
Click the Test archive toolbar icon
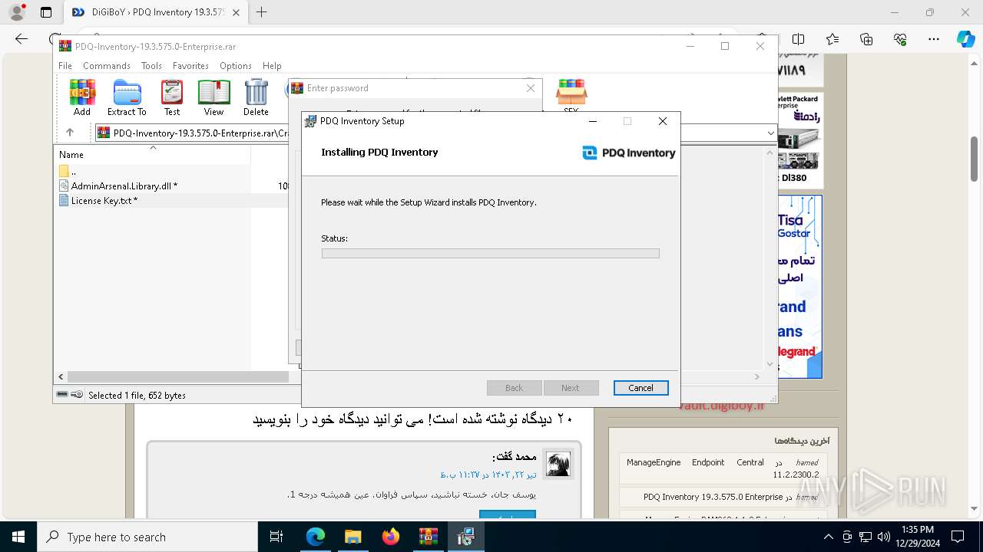pyautogui.click(x=172, y=97)
